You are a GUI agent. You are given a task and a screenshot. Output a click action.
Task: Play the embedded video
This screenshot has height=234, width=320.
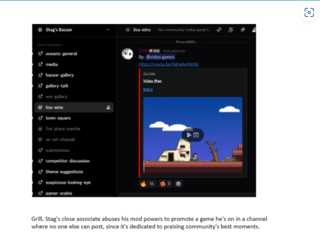click(x=189, y=135)
